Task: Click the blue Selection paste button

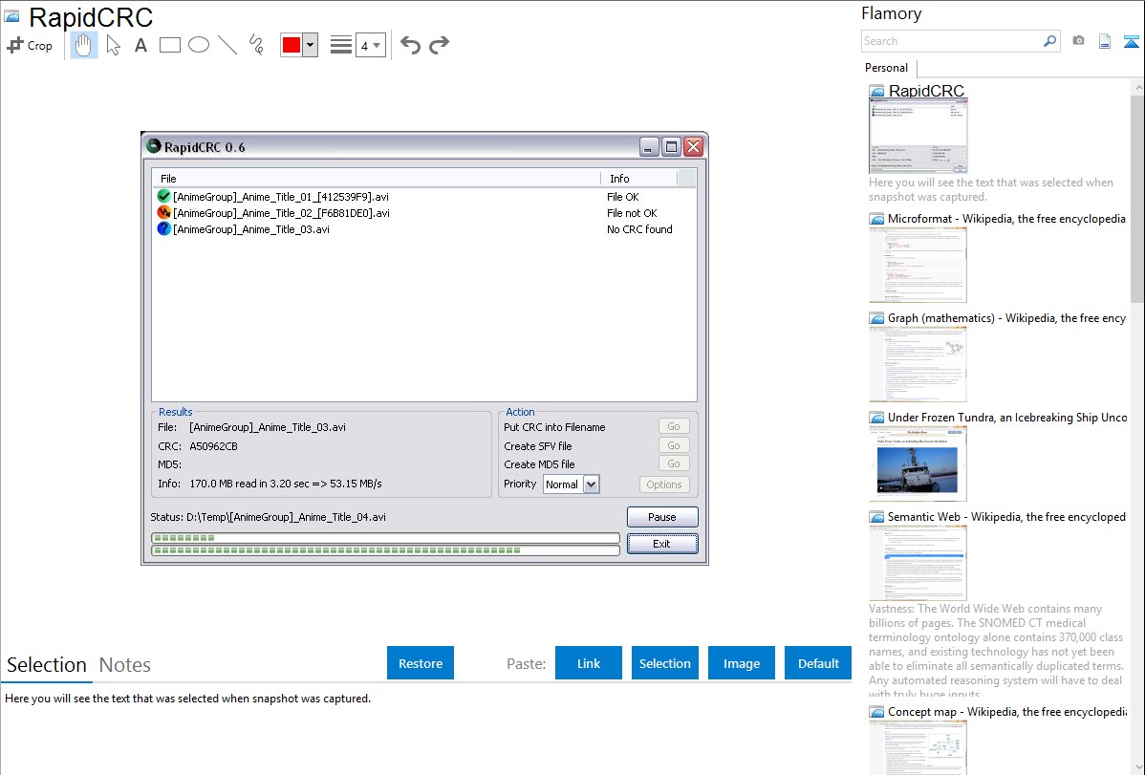Action: [664, 663]
